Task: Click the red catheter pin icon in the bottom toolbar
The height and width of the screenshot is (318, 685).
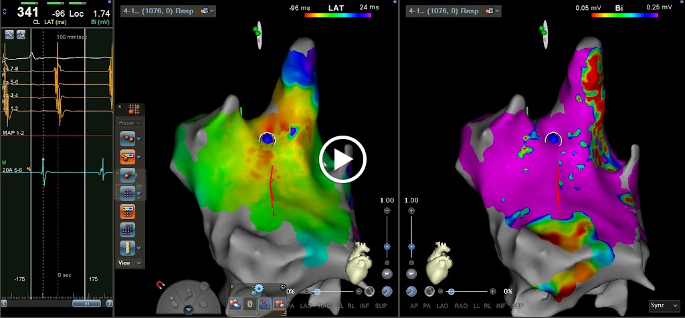Action: pyautogui.click(x=264, y=303)
